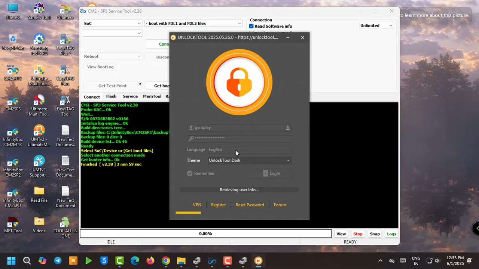The height and width of the screenshot is (269, 479).
Task: Open EasyJTAG Plus 2 shortcut
Action: (65, 44)
